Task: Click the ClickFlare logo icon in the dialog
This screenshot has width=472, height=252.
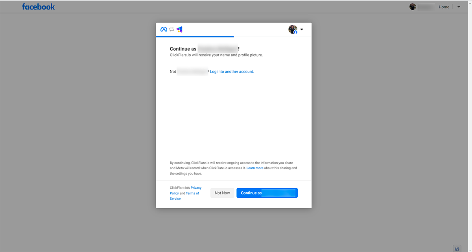Action: click(179, 30)
